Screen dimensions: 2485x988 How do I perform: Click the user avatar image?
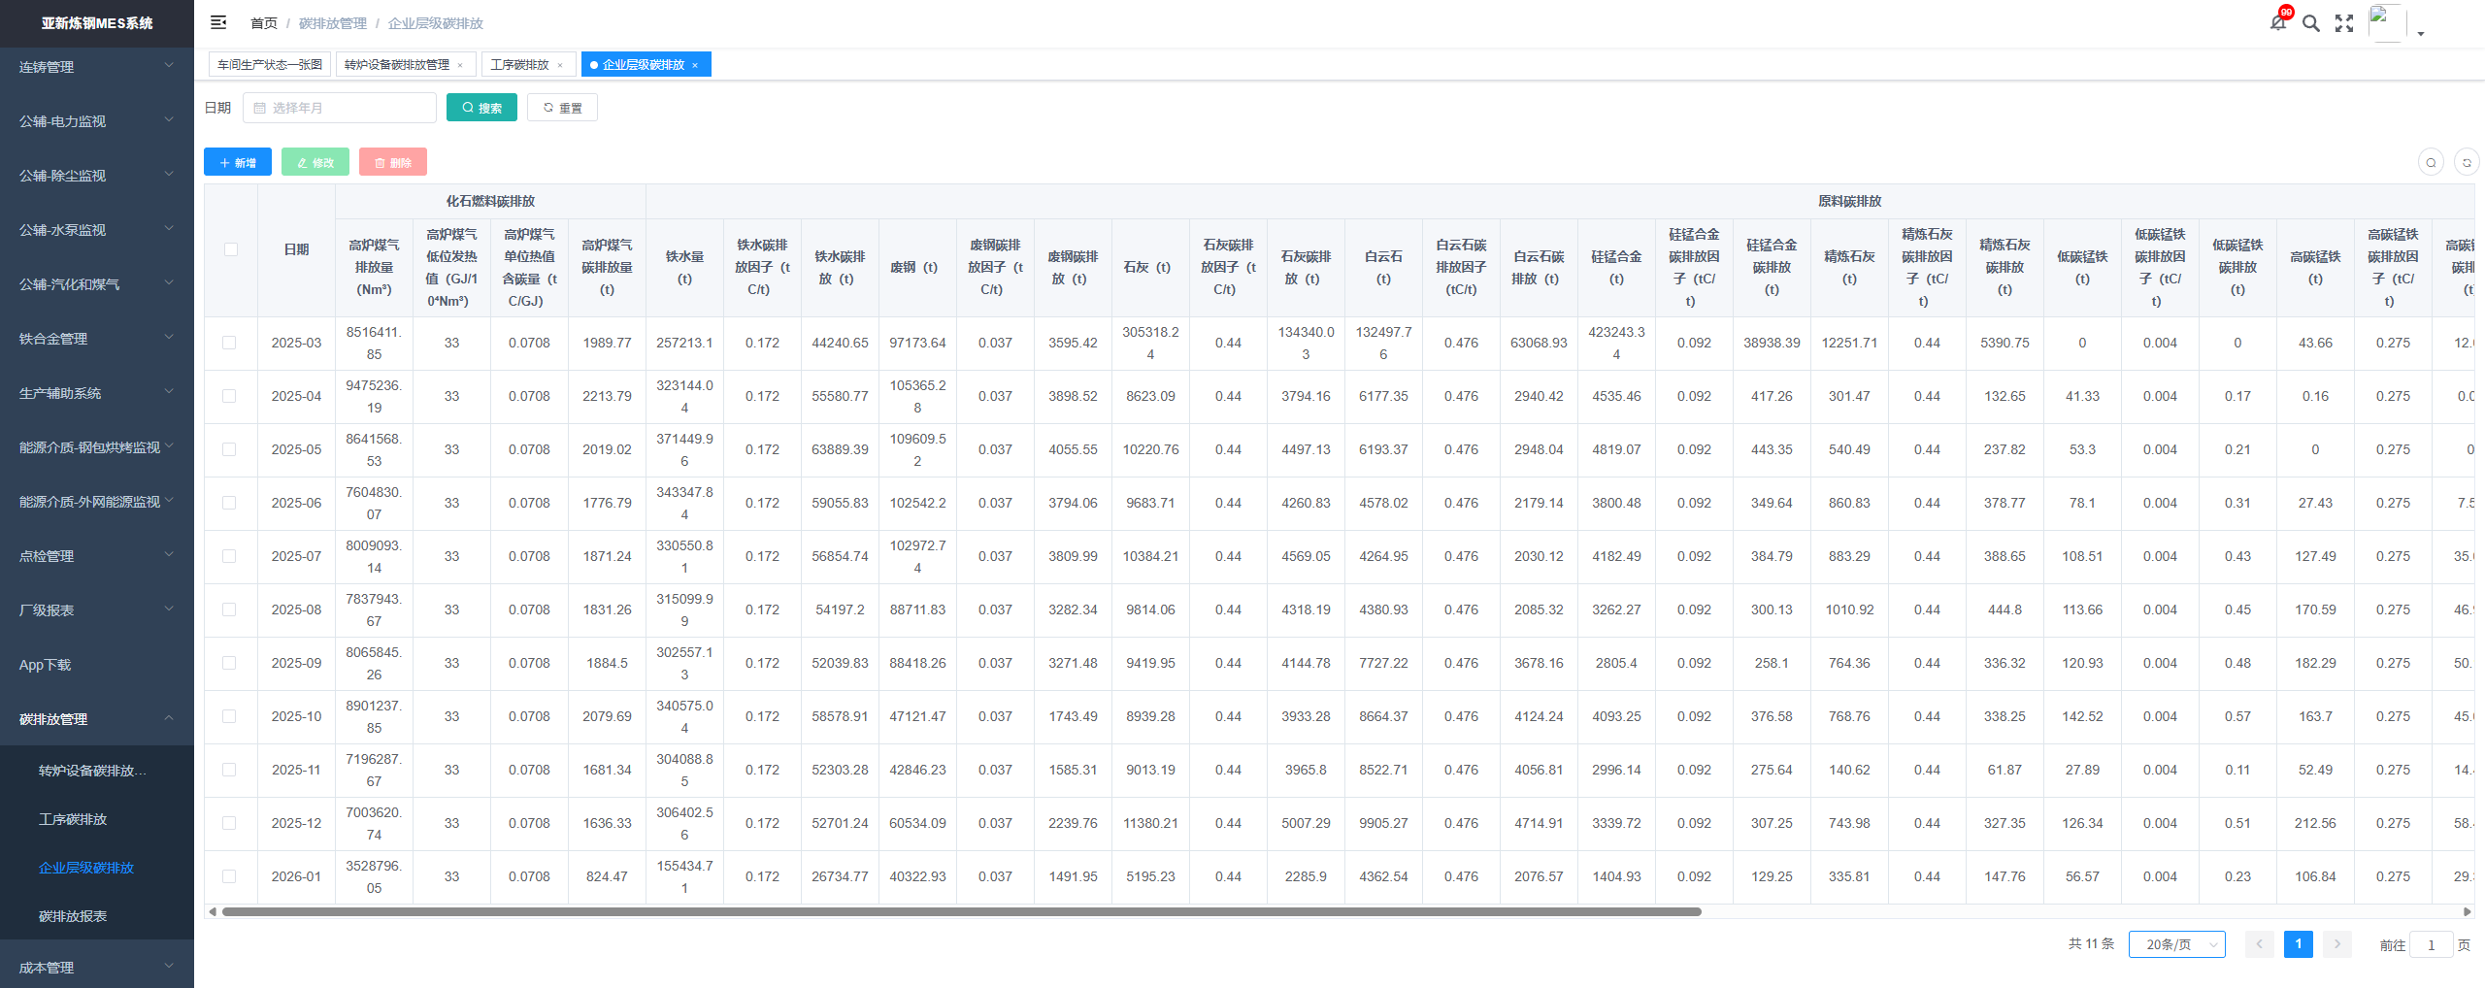(x=2387, y=22)
